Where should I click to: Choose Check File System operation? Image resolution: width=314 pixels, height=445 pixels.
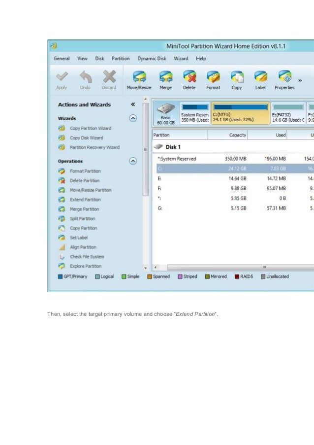pyautogui.click(x=87, y=257)
